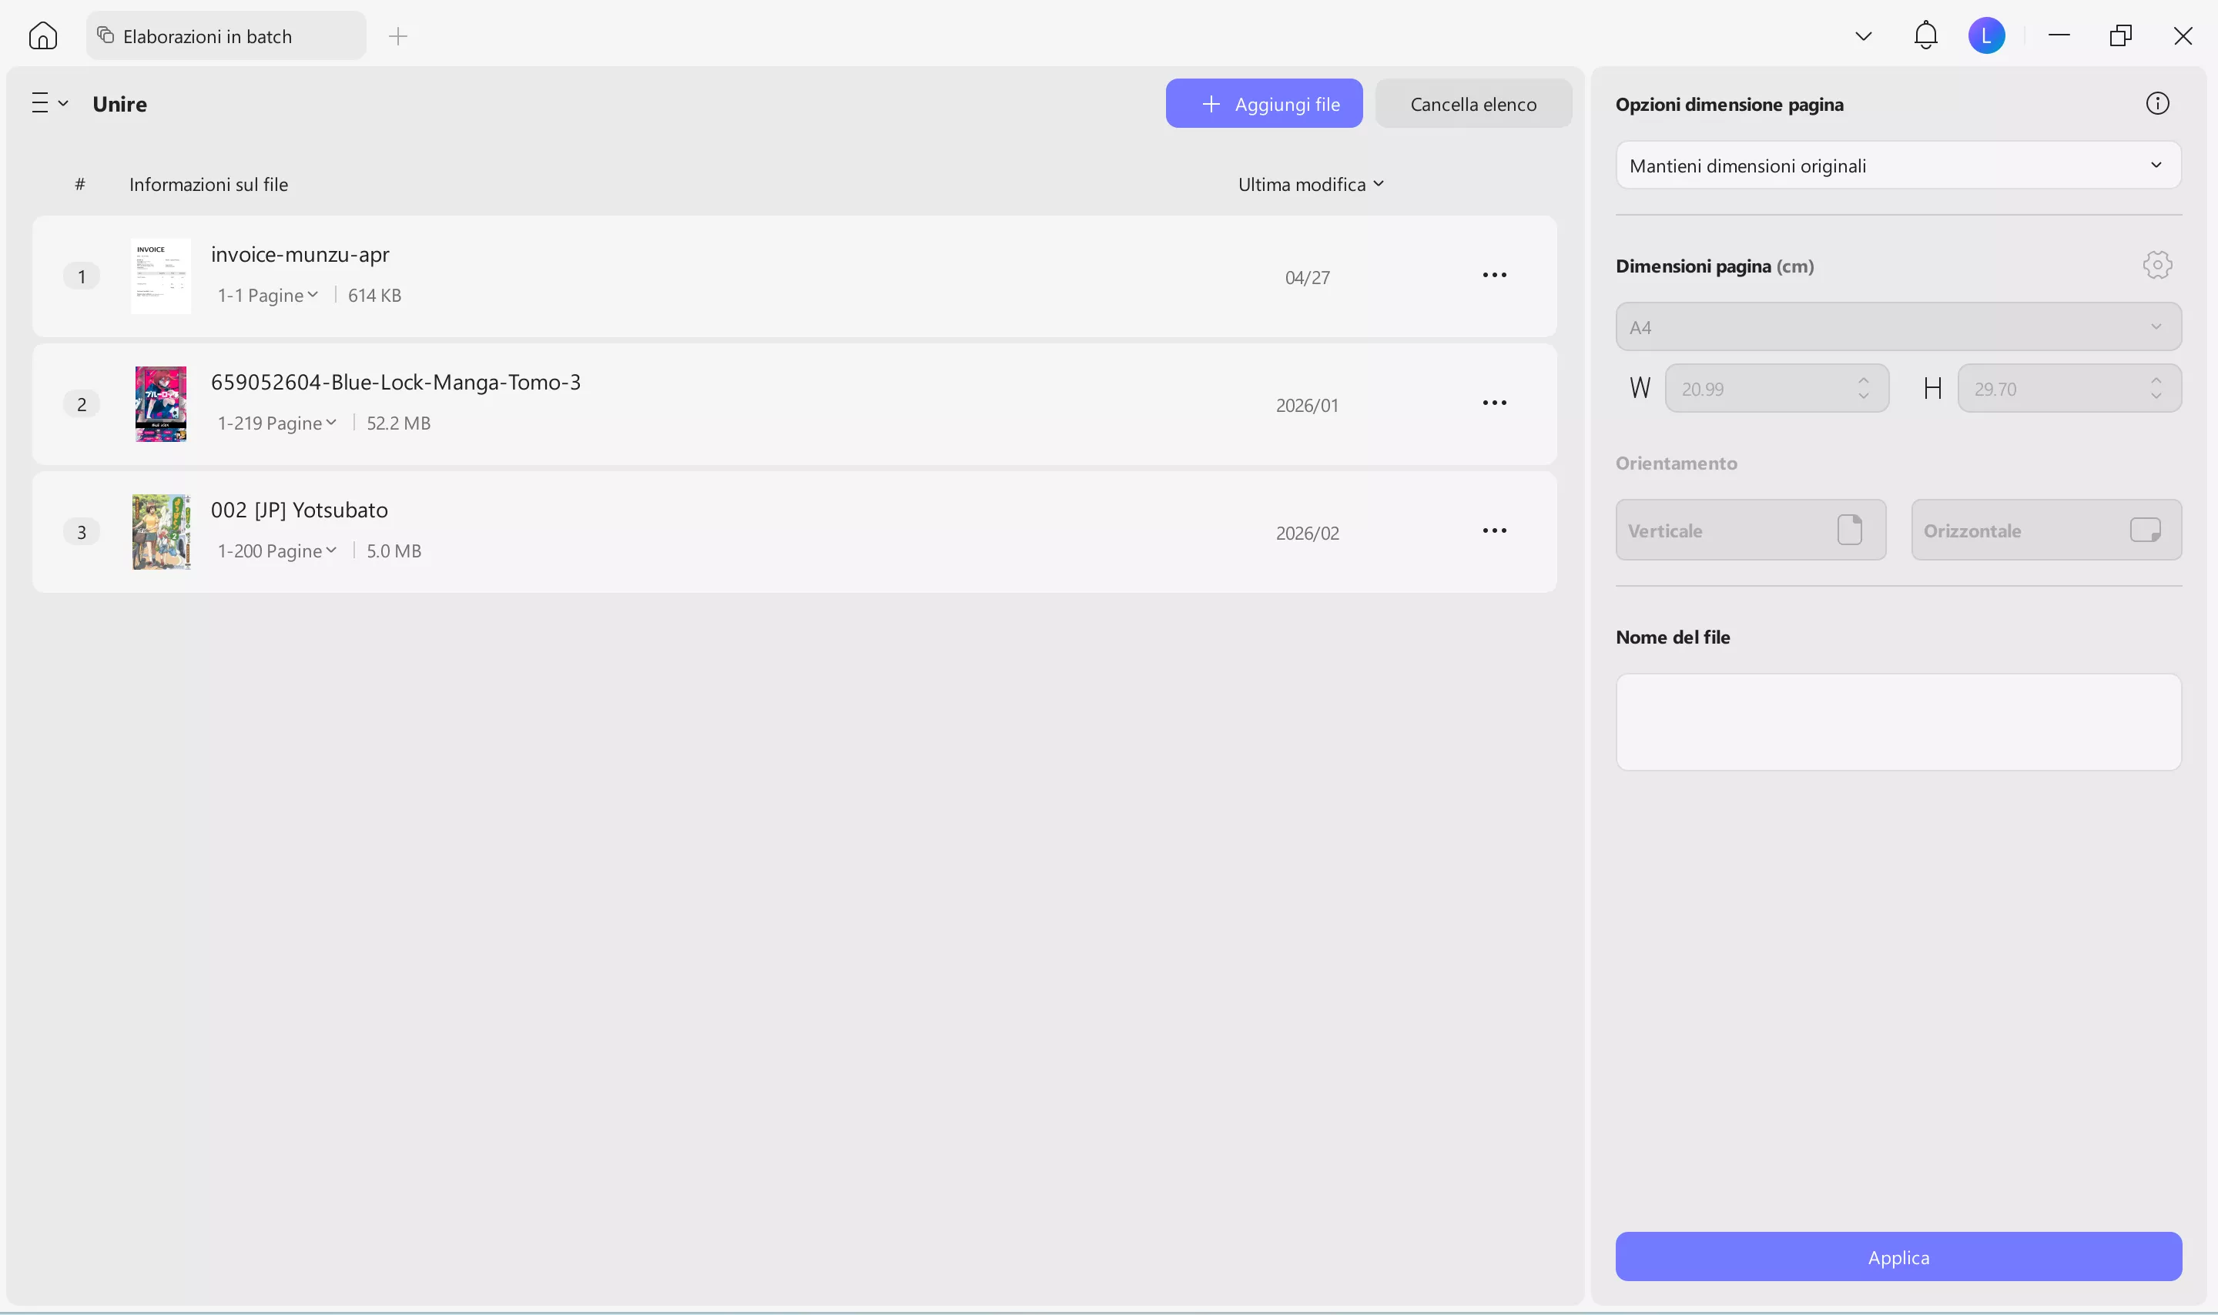Expand 1-219 Pagine range selector
2218x1315 pixels.
276,423
